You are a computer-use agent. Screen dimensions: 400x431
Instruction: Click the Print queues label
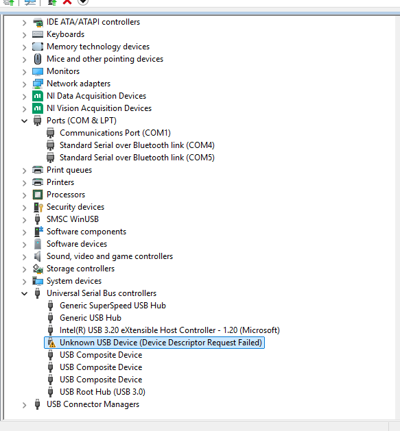pyautogui.click(x=69, y=170)
